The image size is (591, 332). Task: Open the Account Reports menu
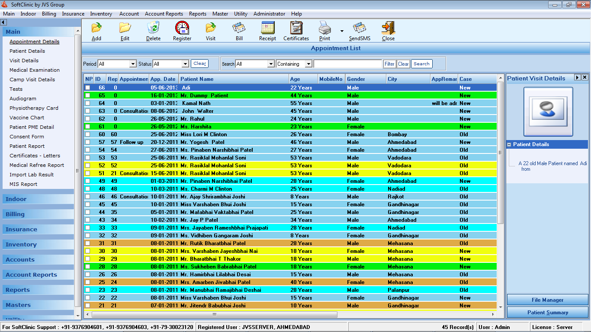[164, 14]
